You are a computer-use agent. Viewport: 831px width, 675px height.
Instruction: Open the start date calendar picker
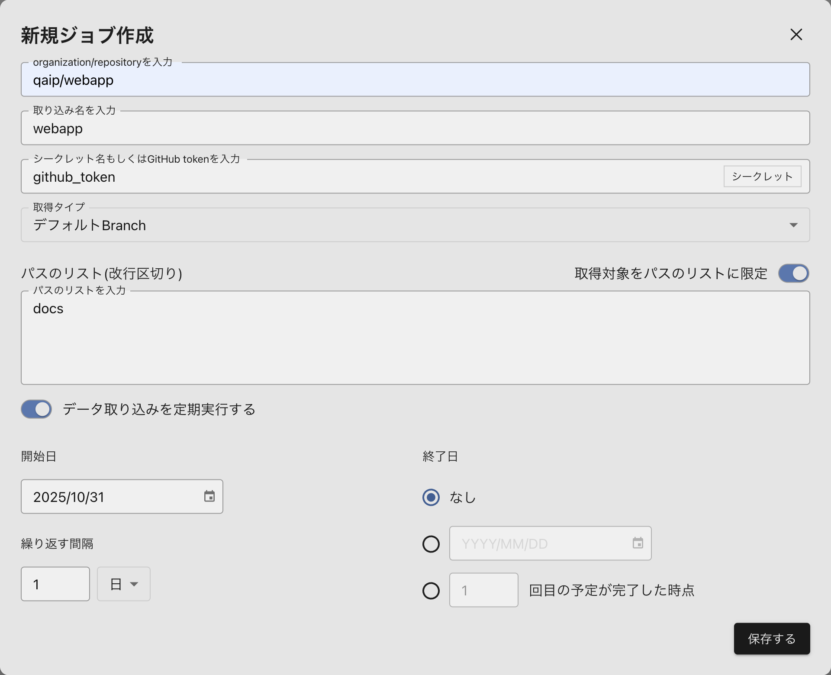pos(209,496)
